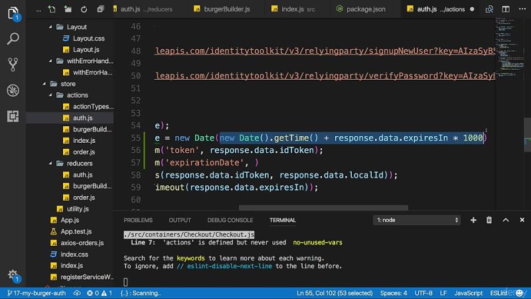531x299 pixels.
Task: Switch branch 17-my-burger-auth in status bar
Action: tap(37, 293)
